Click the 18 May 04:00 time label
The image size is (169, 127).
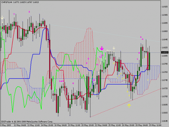click(x=61, y=125)
